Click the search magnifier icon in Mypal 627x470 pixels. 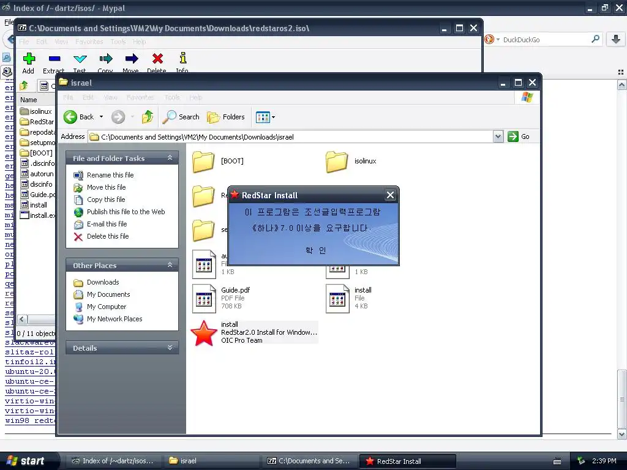click(595, 39)
